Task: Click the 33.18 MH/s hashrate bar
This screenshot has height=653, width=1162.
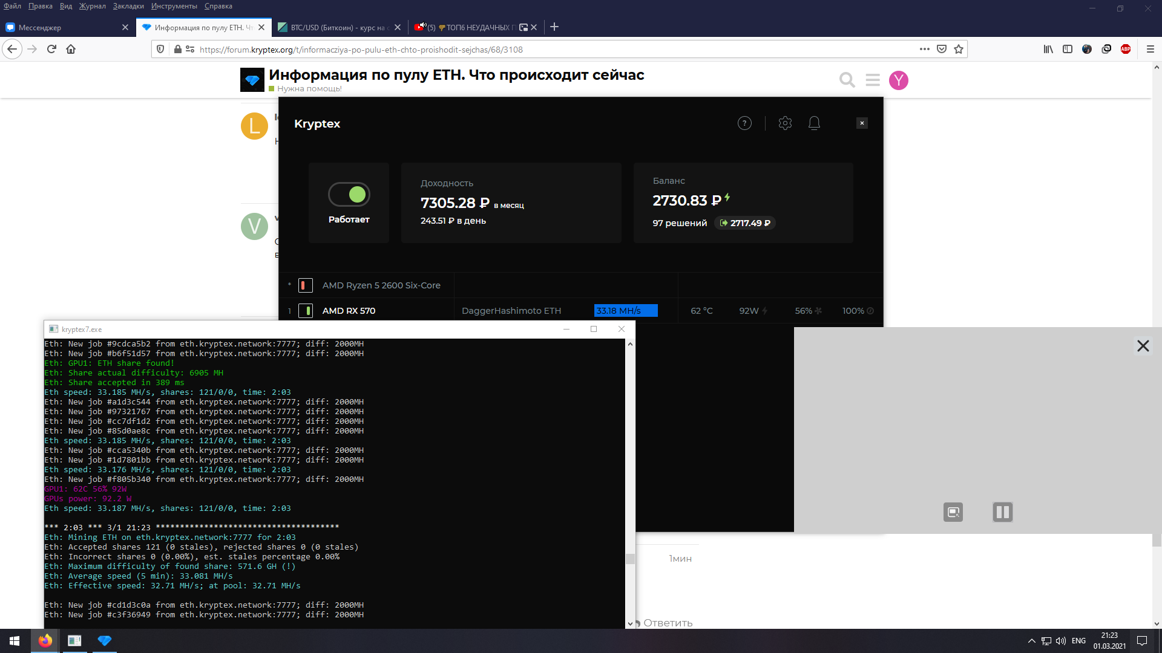Action: point(626,311)
